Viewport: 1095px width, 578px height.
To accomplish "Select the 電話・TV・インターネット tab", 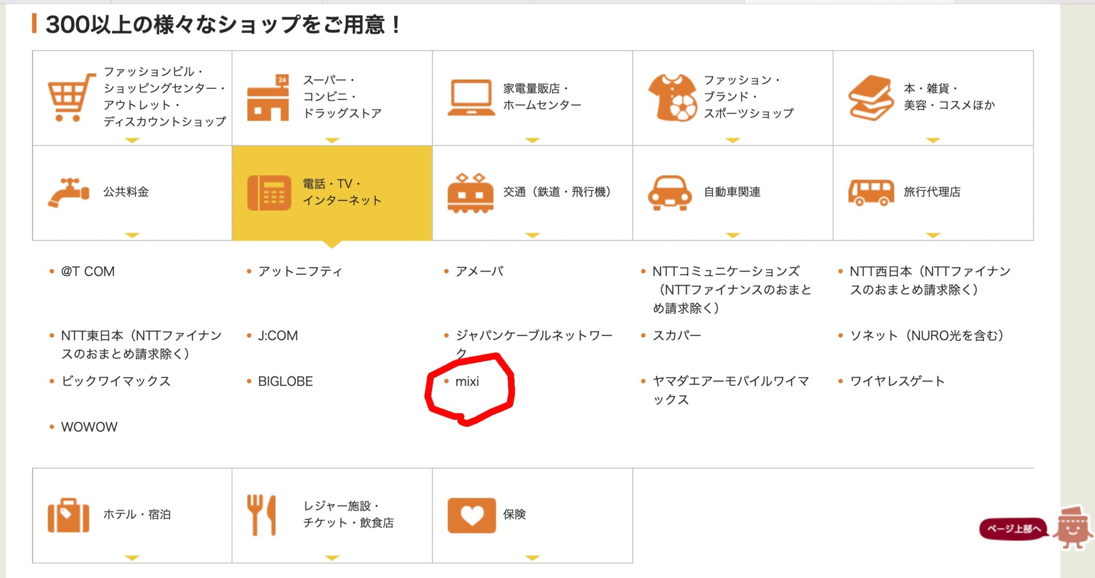I will pyautogui.click(x=332, y=193).
